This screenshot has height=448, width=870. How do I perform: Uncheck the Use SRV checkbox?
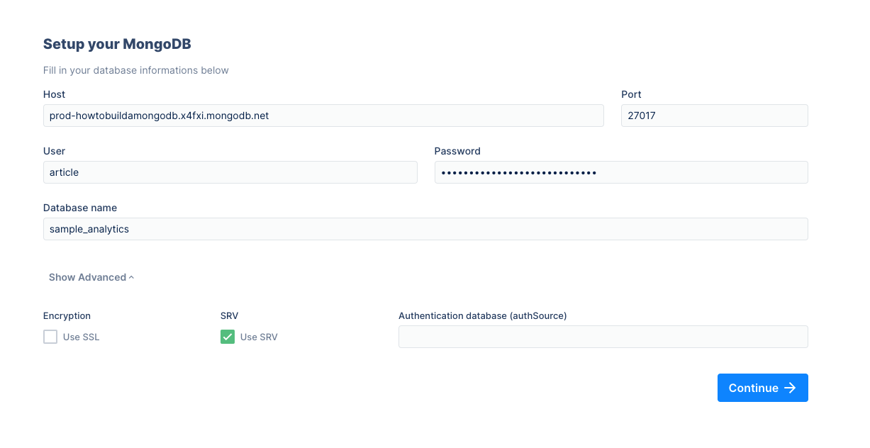click(x=228, y=337)
